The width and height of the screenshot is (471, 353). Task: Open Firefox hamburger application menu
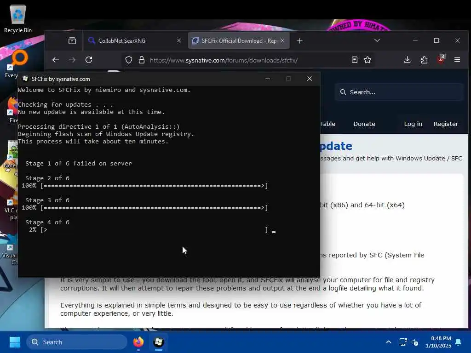(457, 60)
